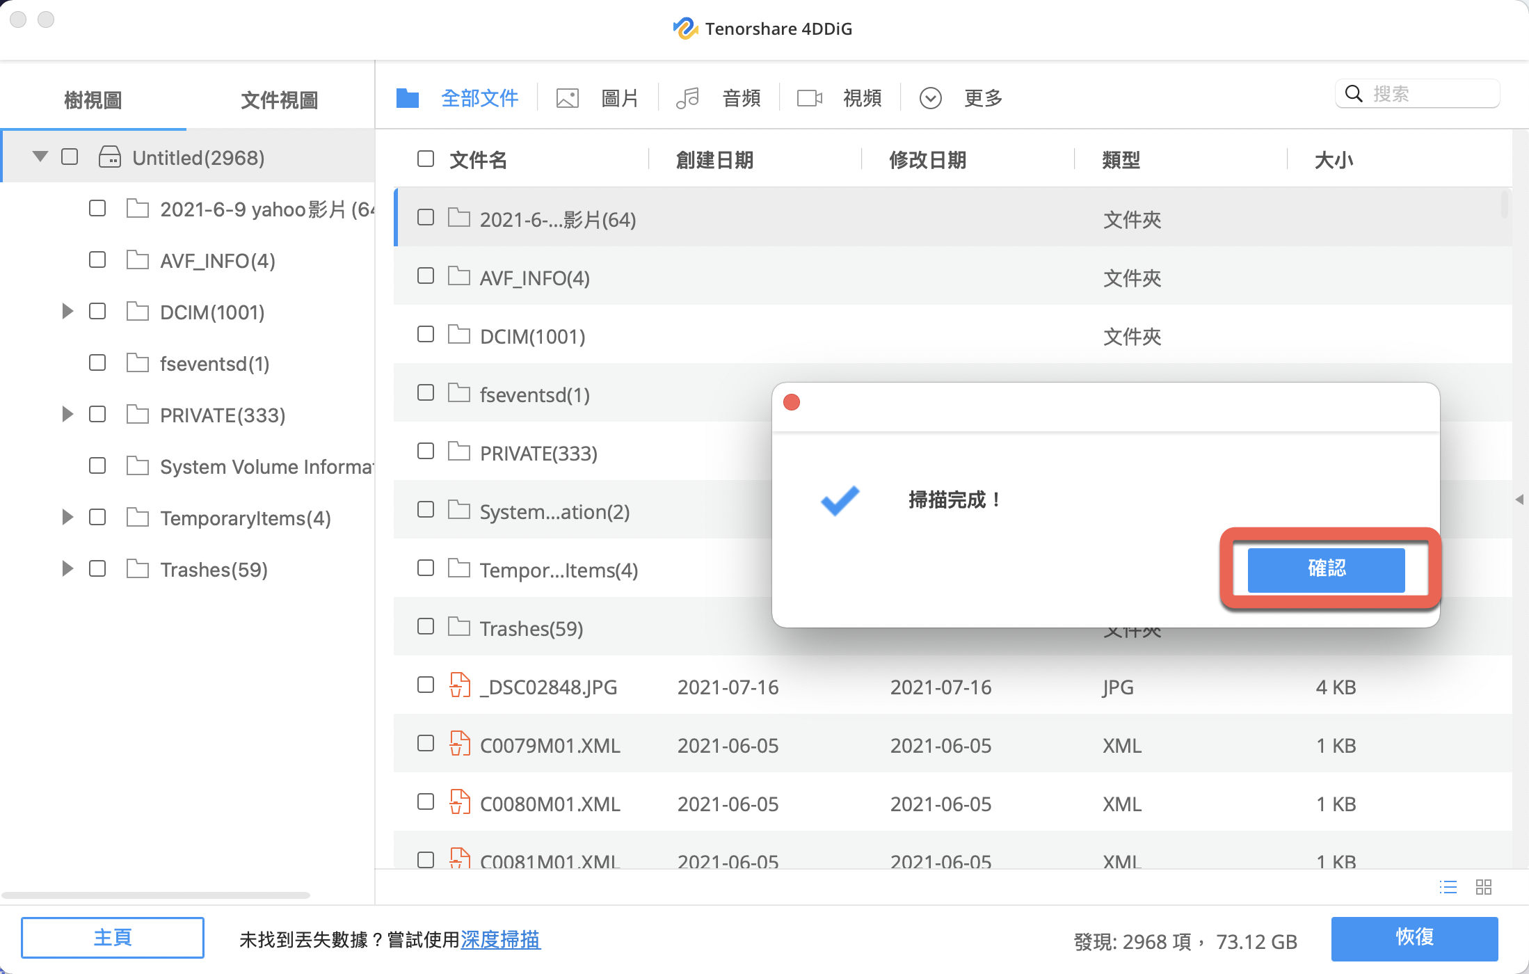
Task: Click the sidebar horizontal scrollbar
Action: coord(156,895)
